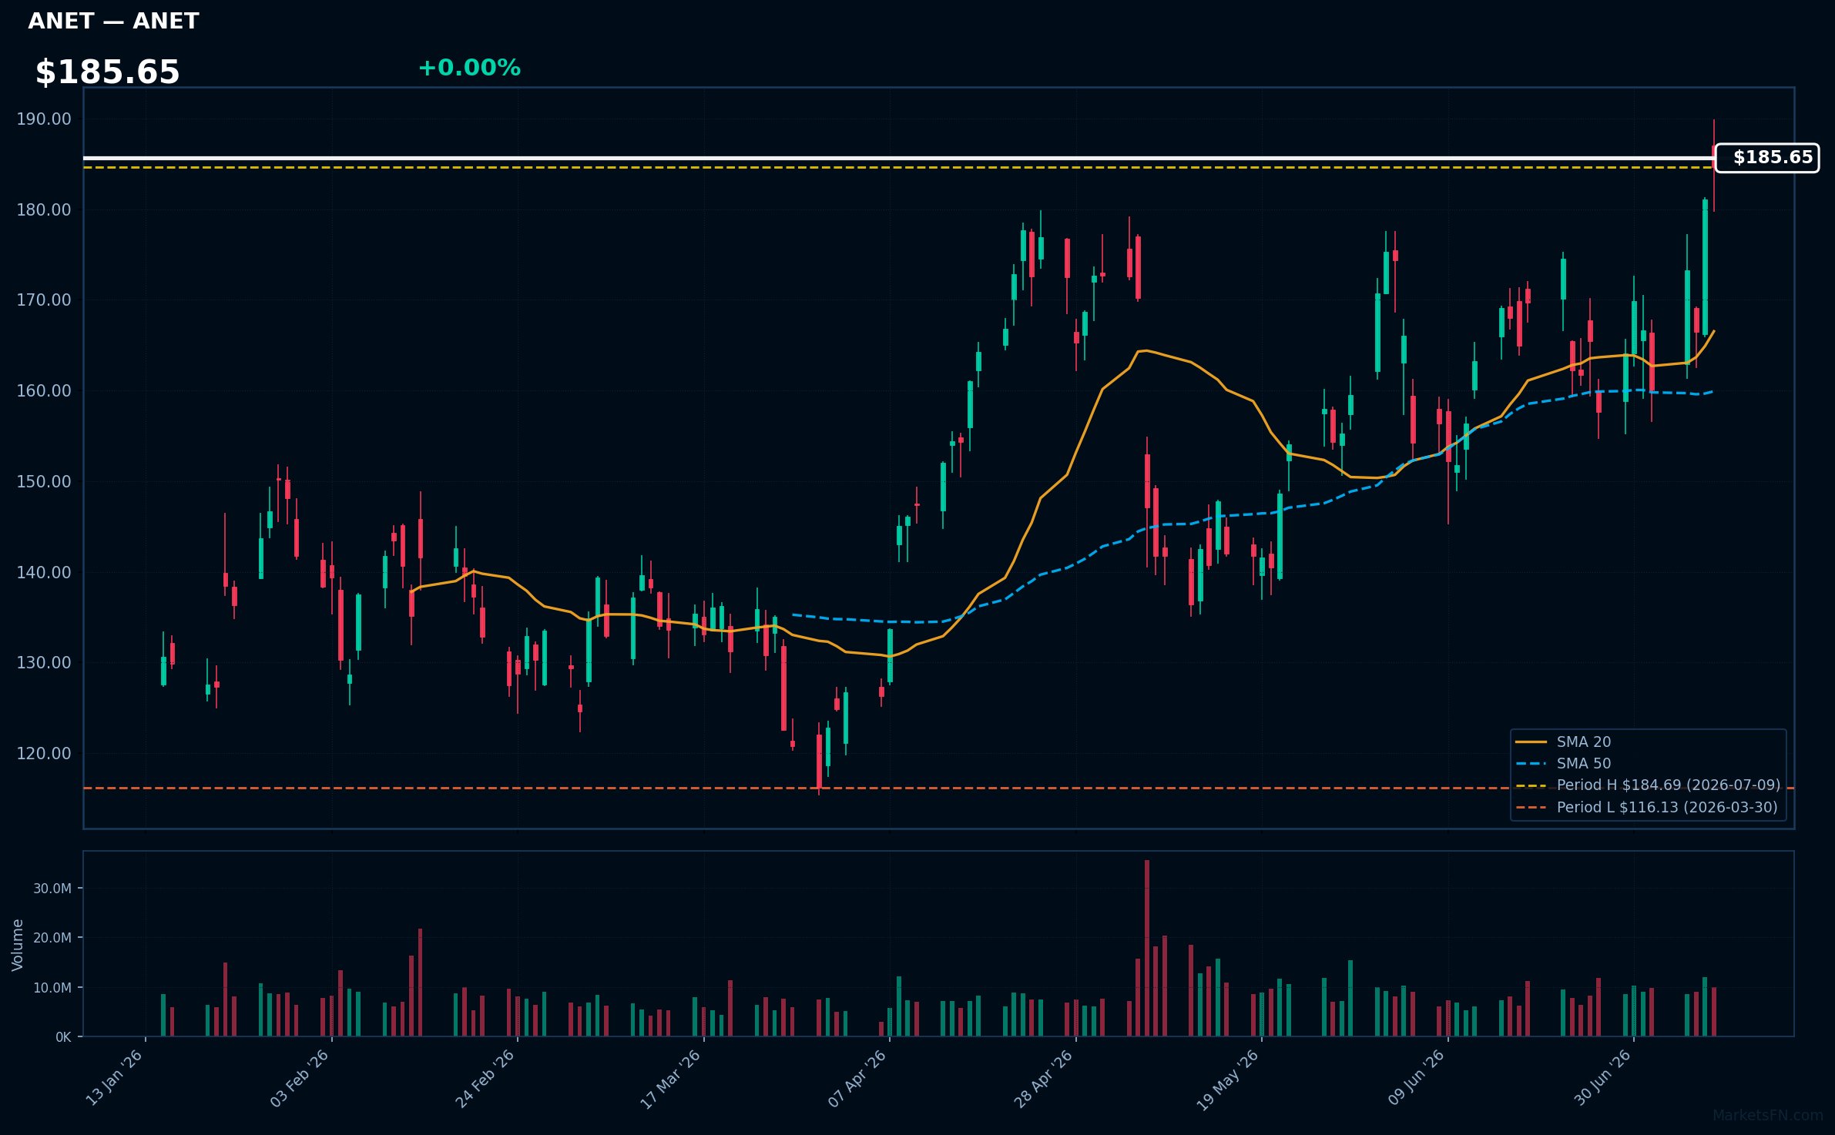Viewport: 1835px width, 1135px height.
Task: Click the 160.00 price axis label
Action: coord(44,391)
